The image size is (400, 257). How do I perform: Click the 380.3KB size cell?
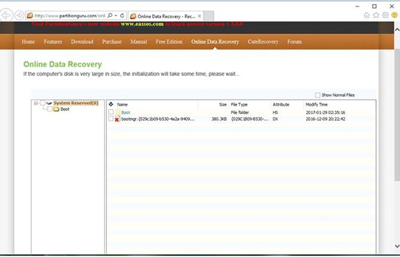(219, 119)
